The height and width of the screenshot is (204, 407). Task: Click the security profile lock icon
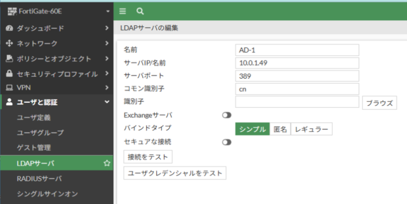9,74
